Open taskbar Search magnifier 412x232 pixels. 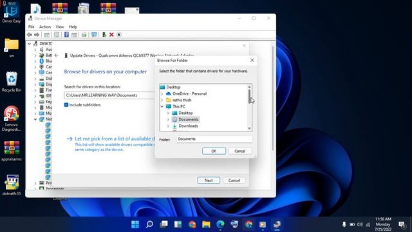pos(149,224)
